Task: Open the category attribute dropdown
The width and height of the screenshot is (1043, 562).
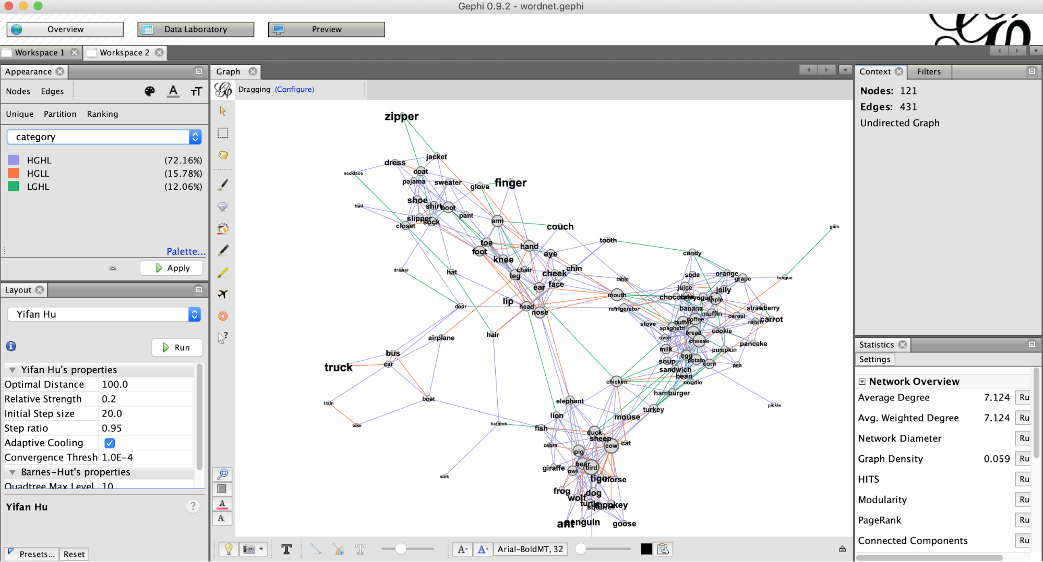Action: tap(104, 137)
